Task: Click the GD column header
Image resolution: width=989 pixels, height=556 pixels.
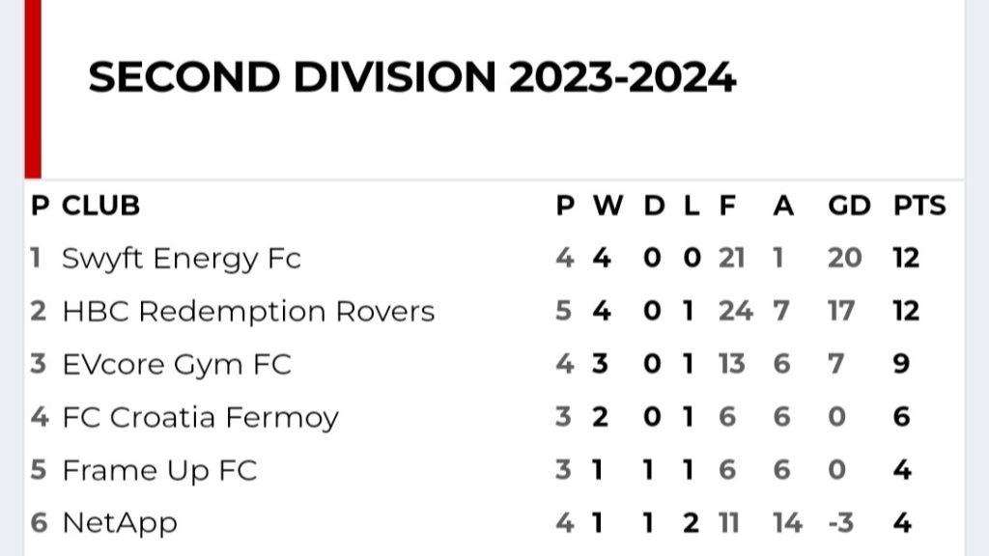Action: (x=849, y=206)
